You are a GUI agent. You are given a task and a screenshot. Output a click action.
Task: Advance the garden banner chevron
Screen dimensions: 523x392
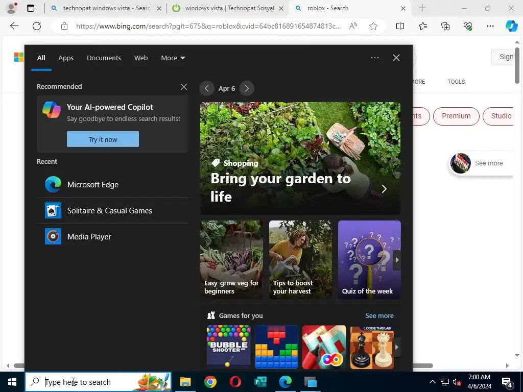point(384,189)
